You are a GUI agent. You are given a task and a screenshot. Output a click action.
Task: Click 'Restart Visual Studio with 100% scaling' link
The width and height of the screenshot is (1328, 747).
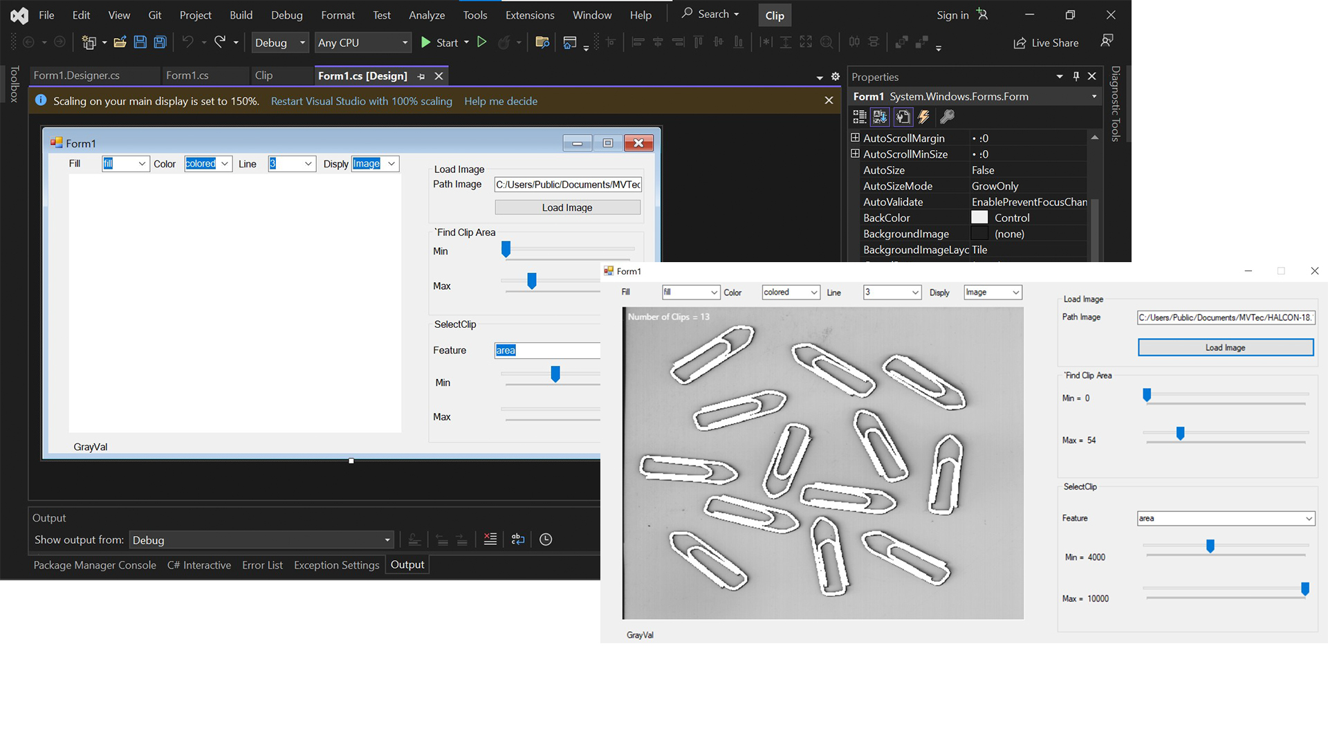[x=361, y=101]
